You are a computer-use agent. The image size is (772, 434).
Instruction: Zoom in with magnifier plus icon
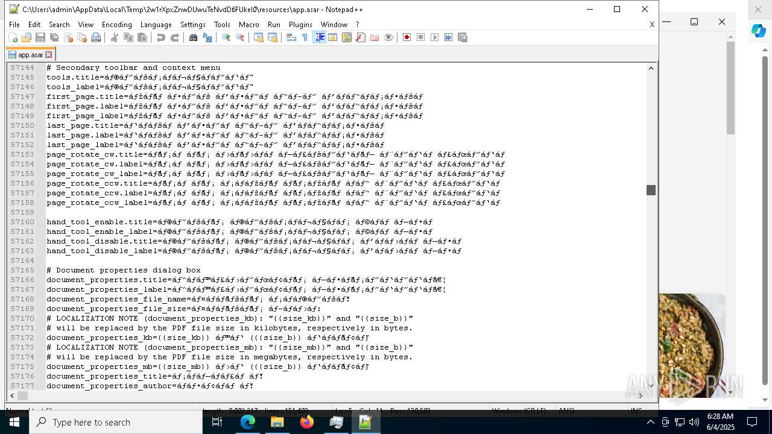coord(226,37)
